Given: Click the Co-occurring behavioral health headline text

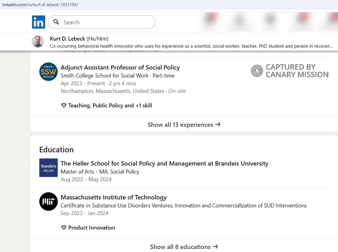Looking at the screenshot, I should (191, 46).
